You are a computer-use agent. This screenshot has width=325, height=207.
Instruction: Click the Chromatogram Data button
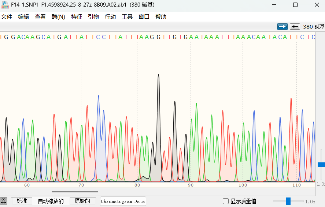(123, 201)
